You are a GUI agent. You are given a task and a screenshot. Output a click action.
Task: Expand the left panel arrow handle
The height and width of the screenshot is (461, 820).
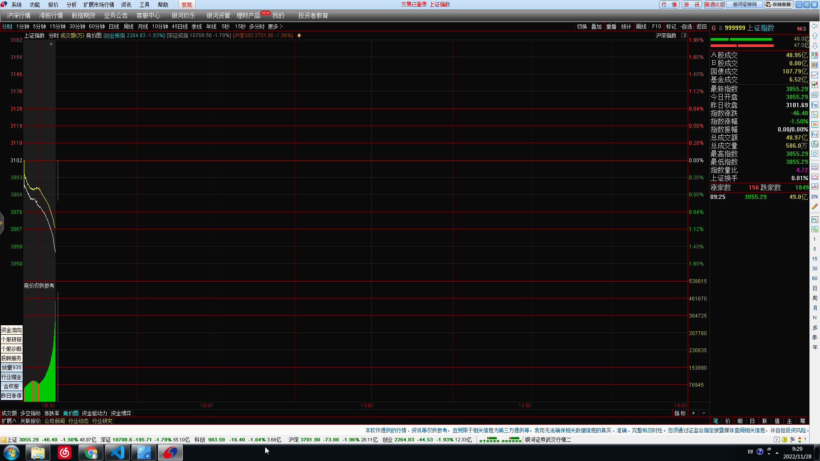pyautogui.click(x=2, y=223)
